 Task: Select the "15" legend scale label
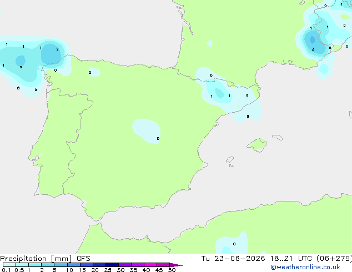pyautogui.click(x=82, y=270)
